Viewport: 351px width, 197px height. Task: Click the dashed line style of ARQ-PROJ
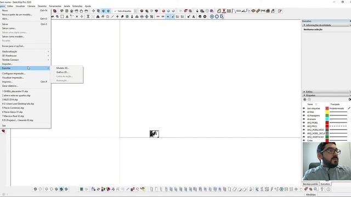click(338, 126)
